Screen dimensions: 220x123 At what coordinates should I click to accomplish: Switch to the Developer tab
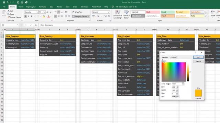coord(84,7)
